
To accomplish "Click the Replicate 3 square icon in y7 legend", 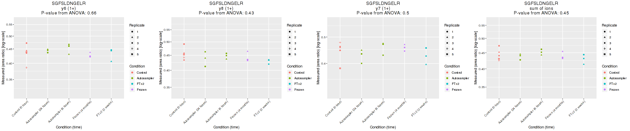I will (x=447, y=43).
